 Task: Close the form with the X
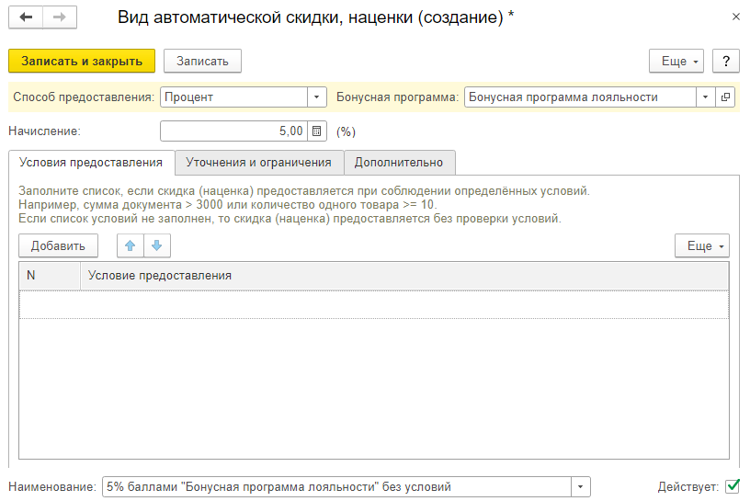tap(735, 17)
